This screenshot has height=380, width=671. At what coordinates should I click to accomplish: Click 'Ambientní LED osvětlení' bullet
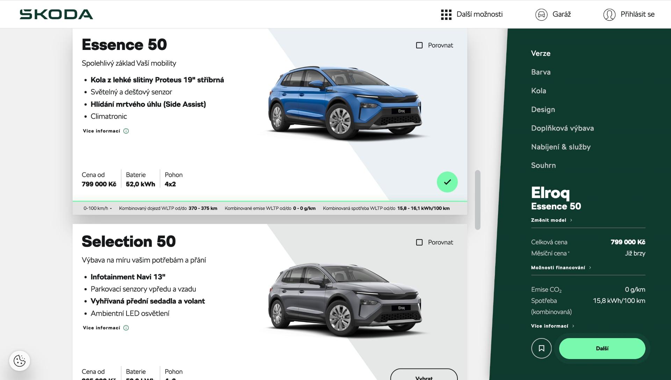click(x=130, y=313)
